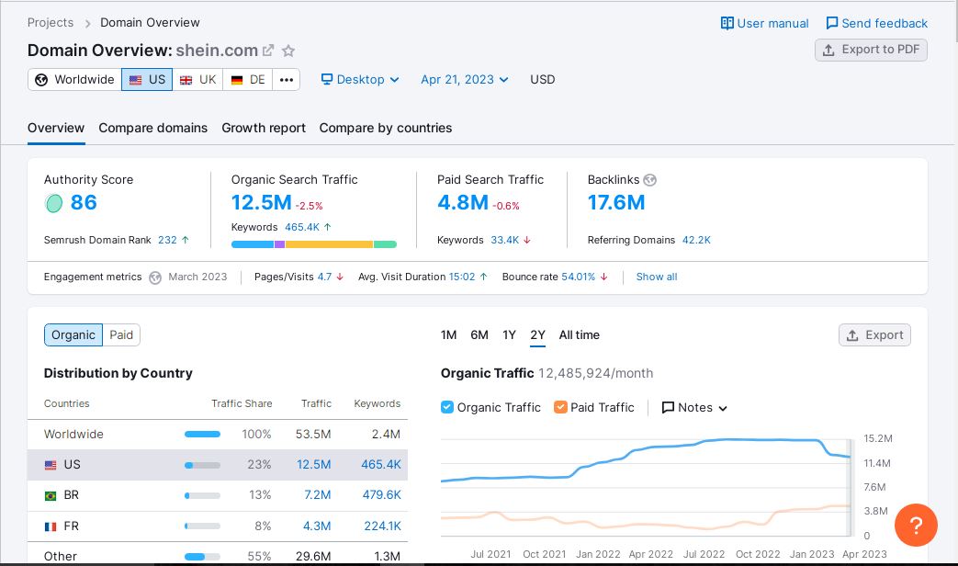Click the US traffic share progress bar
This screenshot has width=958, height=566.
[202, 465]
